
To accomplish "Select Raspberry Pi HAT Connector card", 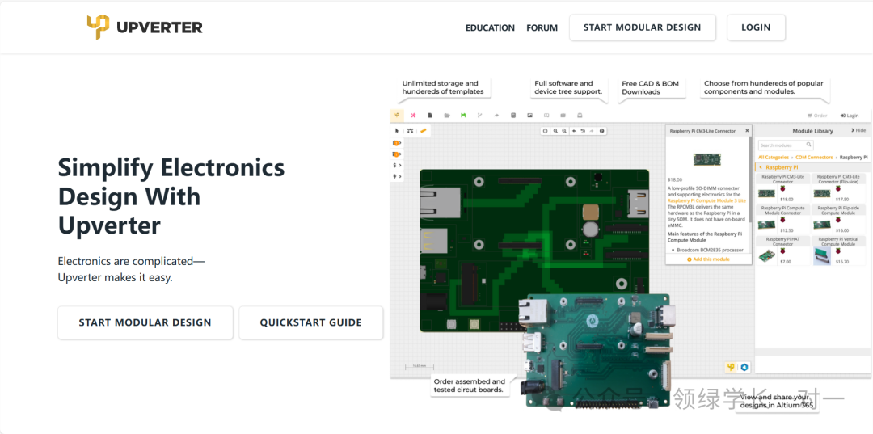I will tap(782, 251).
